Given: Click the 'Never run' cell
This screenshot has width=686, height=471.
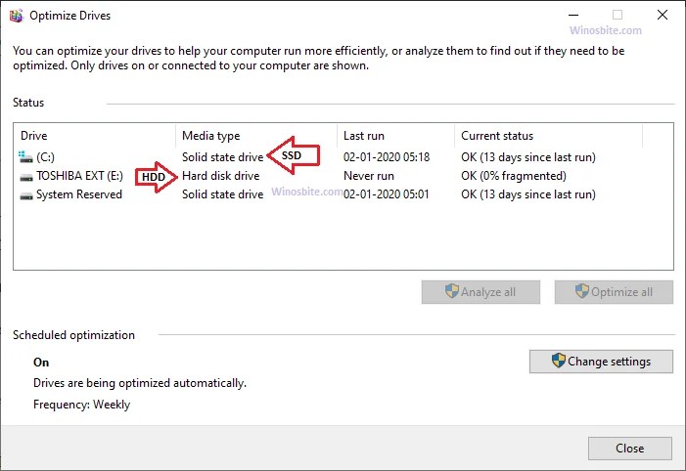Looking at the screenshot, I should [x=368, y=176].
